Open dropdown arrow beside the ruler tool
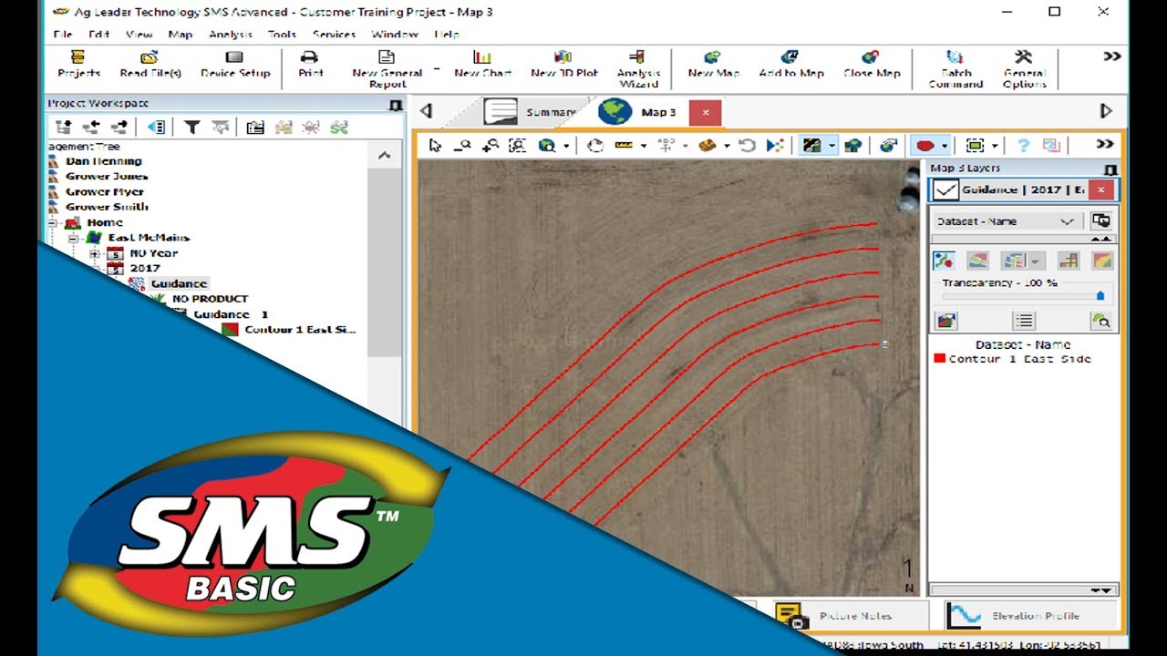1167x656 pixels. (x=644, y=146)
